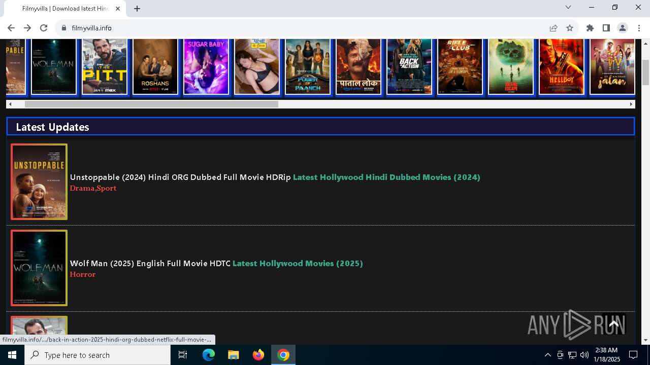
Task: Reload the filmyvilla page
Action: [44, 28]
